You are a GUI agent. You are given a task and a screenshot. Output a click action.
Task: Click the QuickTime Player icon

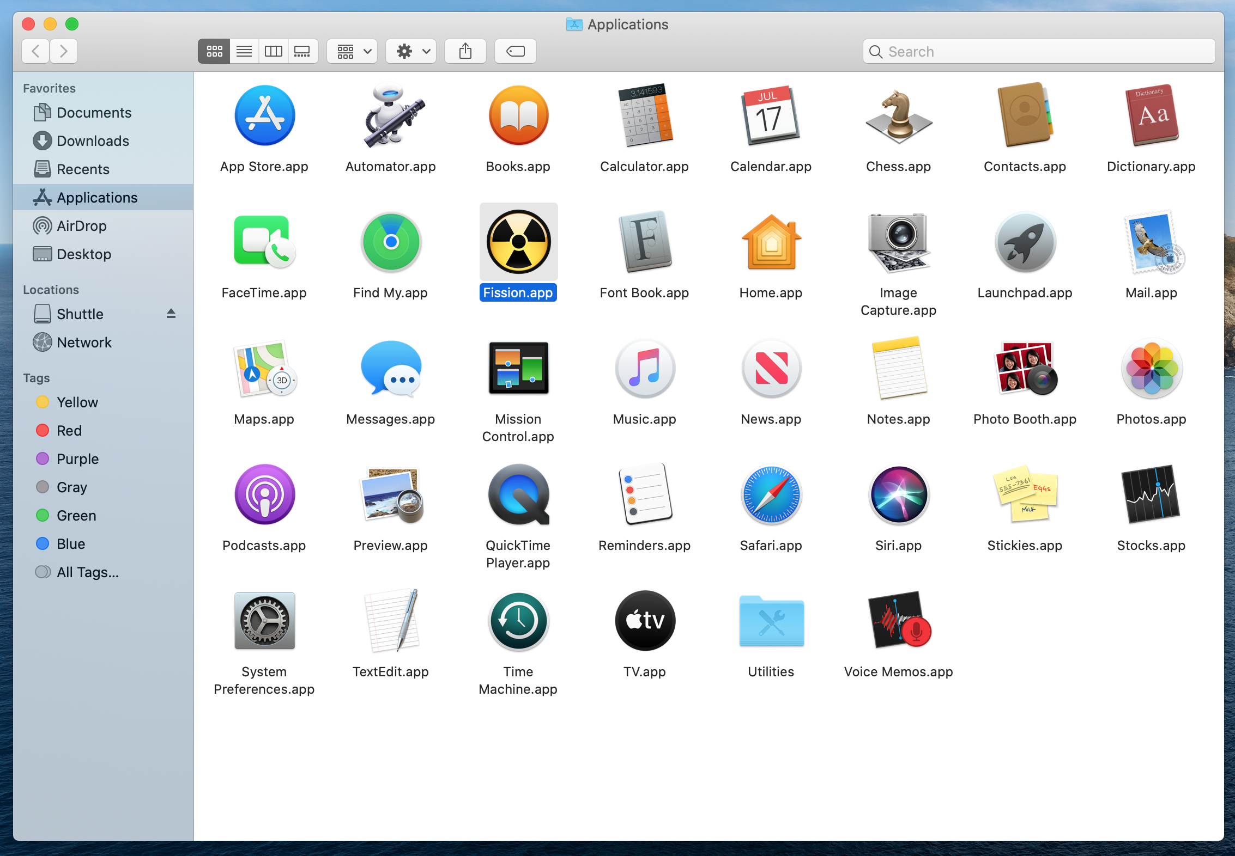[x=518, y=494]
